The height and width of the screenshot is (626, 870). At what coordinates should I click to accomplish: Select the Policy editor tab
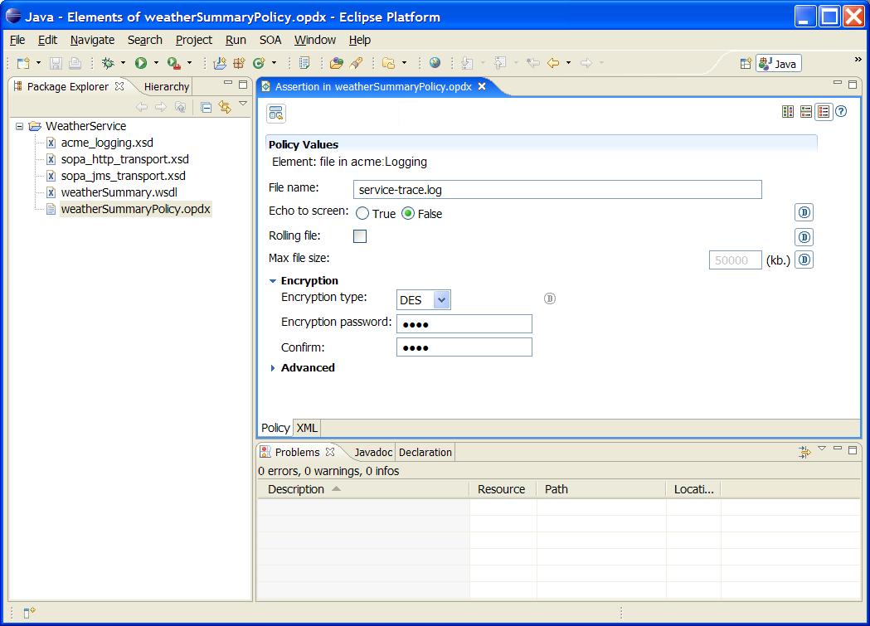tap(275, 428)
